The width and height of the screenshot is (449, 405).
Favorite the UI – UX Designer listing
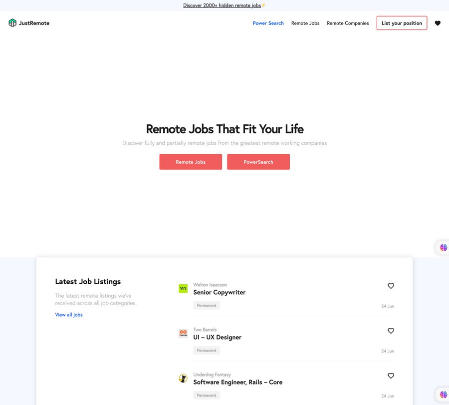[x=391, y=331]
